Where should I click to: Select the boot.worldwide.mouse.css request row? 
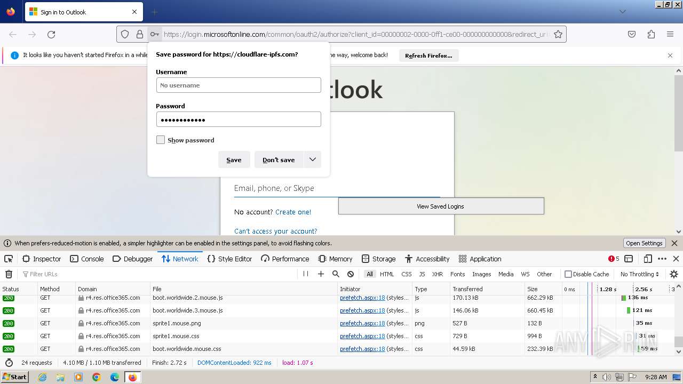pos(338,349)
